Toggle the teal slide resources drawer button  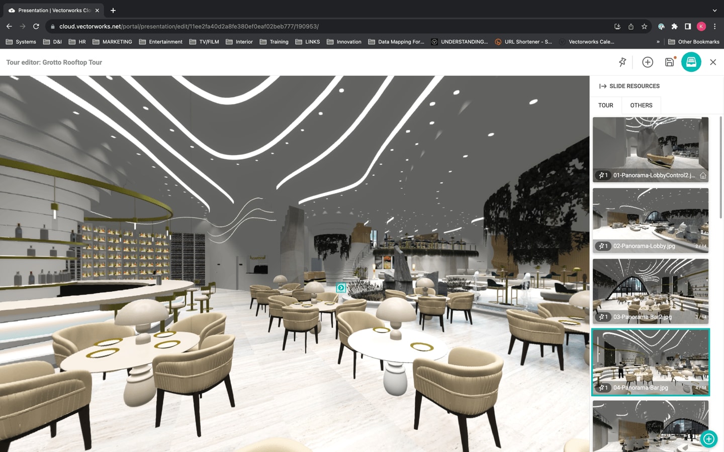pyautogui.click(x=691, y=62)
